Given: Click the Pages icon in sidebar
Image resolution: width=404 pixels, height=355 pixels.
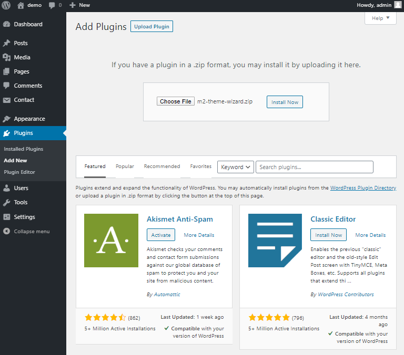Looking at the screenshot, I should tap(6, 71).
